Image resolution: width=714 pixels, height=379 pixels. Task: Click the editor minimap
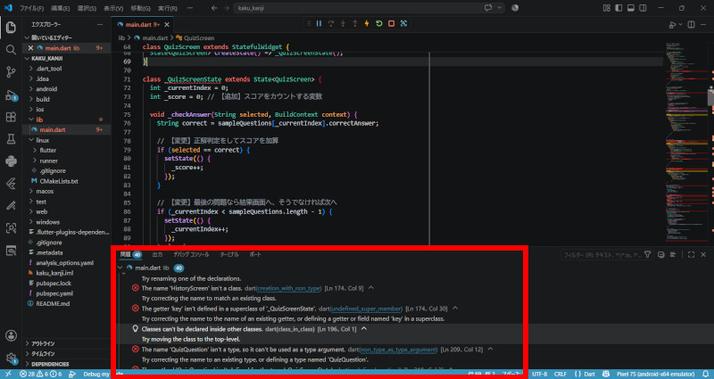(x=686, y=141)
